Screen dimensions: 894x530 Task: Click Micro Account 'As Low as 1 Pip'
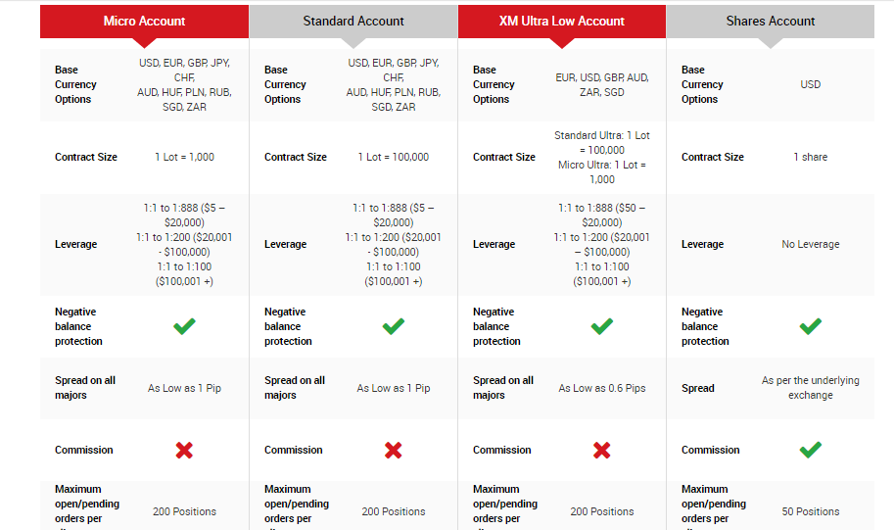(x=184, y=388)
